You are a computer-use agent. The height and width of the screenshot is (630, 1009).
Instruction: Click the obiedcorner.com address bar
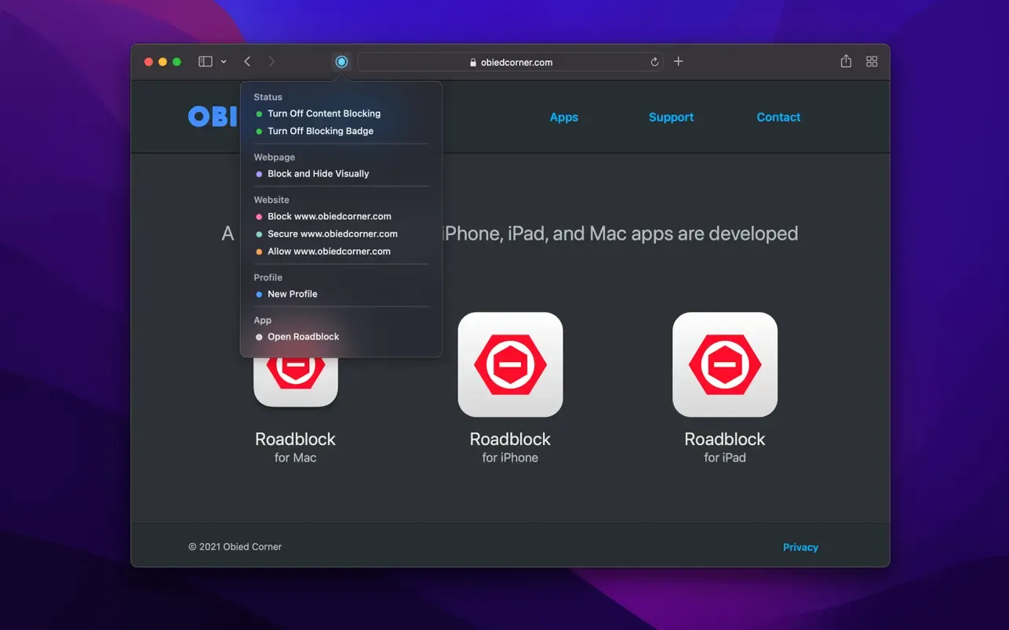[510, 62]
